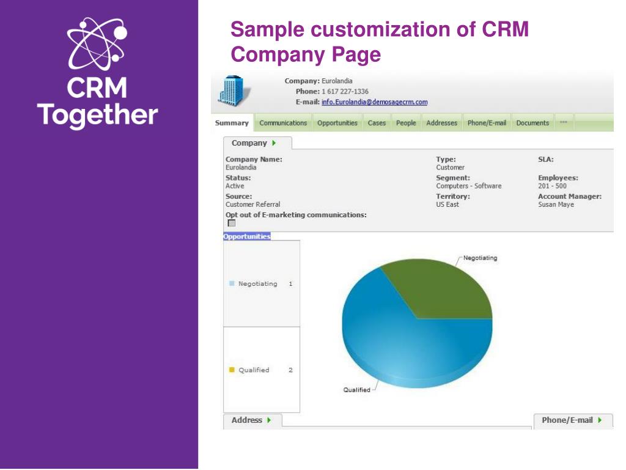Click the Qualified pie chart callout label
626x470 pixels.
[x=357, y=390]
